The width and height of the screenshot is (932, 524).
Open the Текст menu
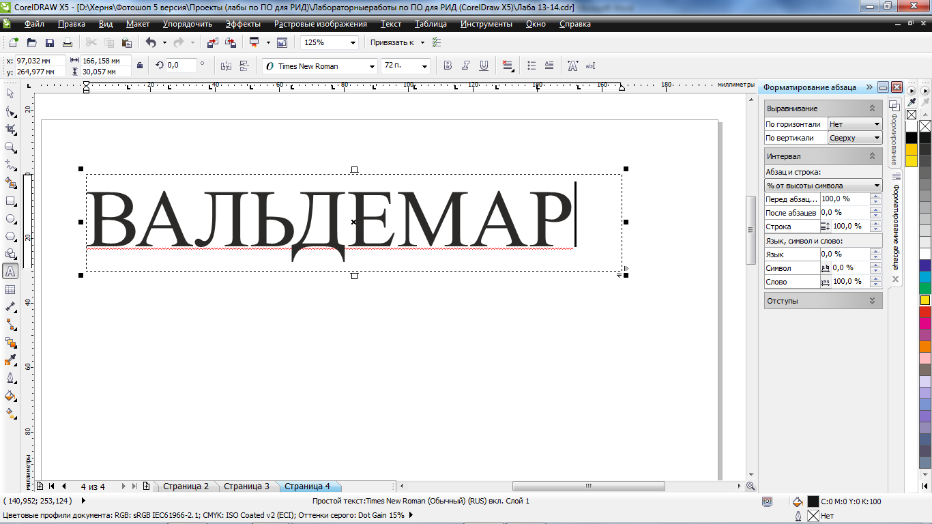click(391, 24)
